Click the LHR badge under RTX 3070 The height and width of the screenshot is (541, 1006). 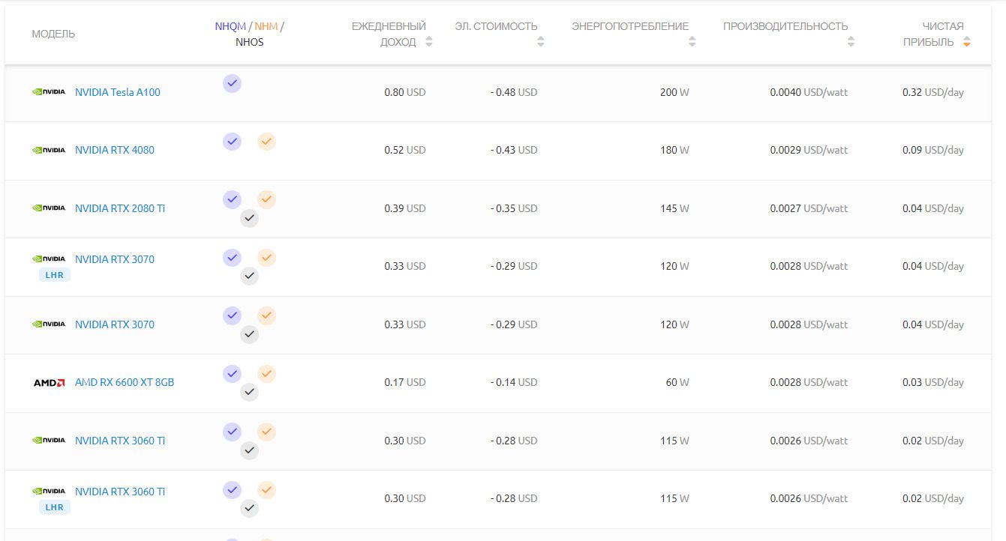(x=55, y=275)
